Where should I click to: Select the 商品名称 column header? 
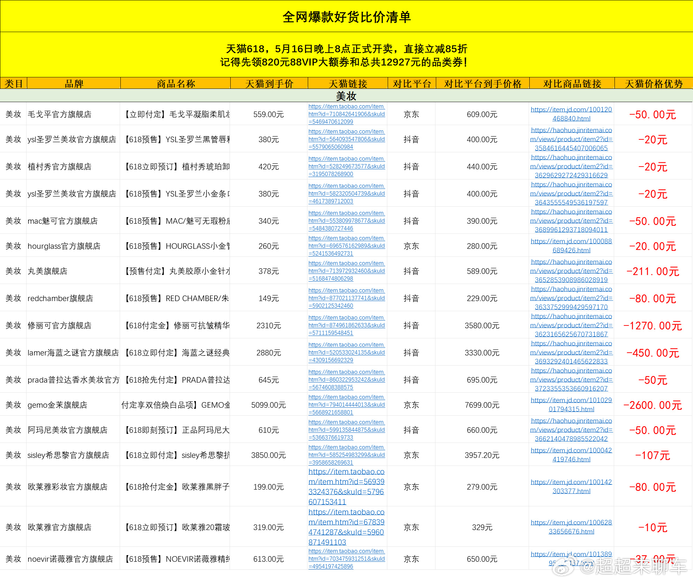pyautogui.click(x=176, y=84)
